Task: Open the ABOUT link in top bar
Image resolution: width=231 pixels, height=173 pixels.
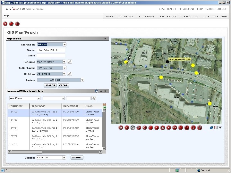Action: coord(210,9)
